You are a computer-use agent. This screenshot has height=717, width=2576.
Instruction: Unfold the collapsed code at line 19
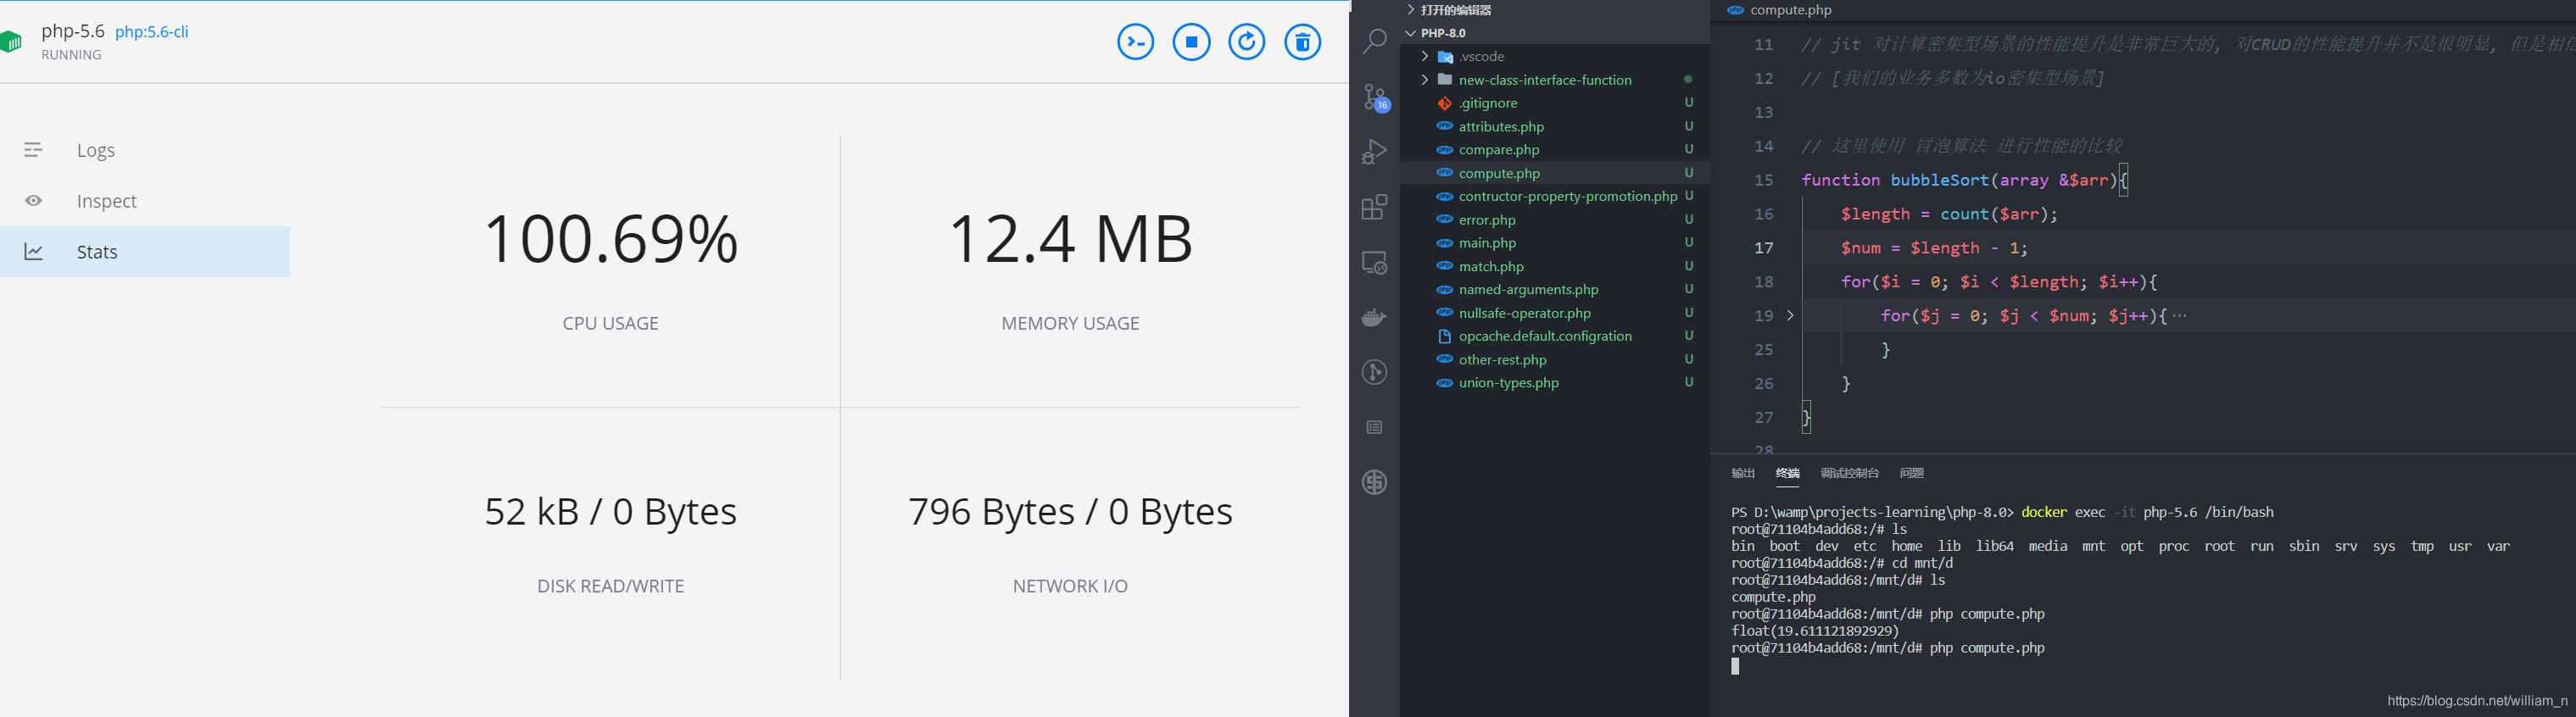point(1790,316)
